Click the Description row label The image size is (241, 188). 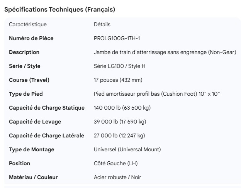coord(24,52)
